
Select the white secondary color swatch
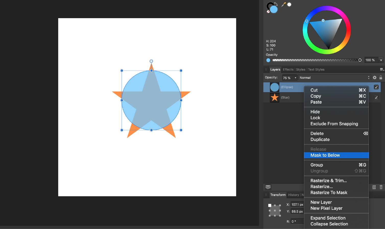(290, 4)
